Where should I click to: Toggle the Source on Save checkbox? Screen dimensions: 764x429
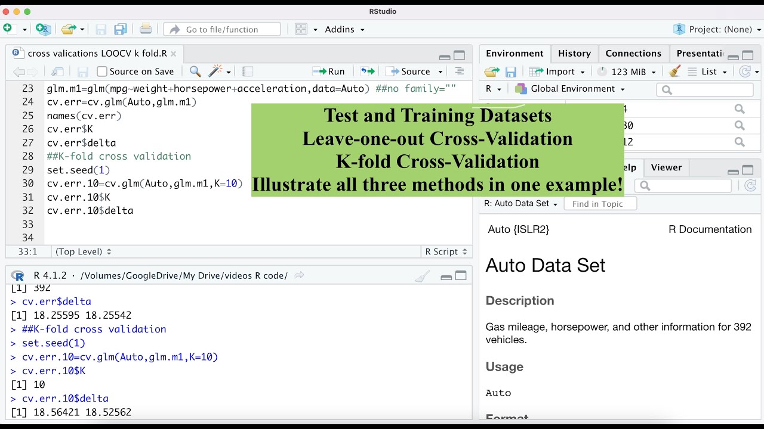(101, 71)
